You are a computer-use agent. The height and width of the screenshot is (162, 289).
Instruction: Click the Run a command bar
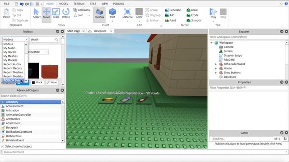(144, 152)
